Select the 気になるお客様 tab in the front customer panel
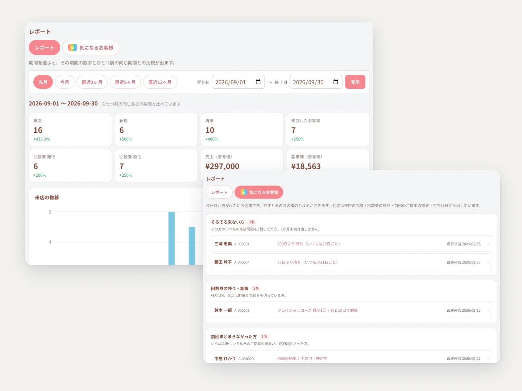This screenshot has height=391, width=522. (259, 192)
